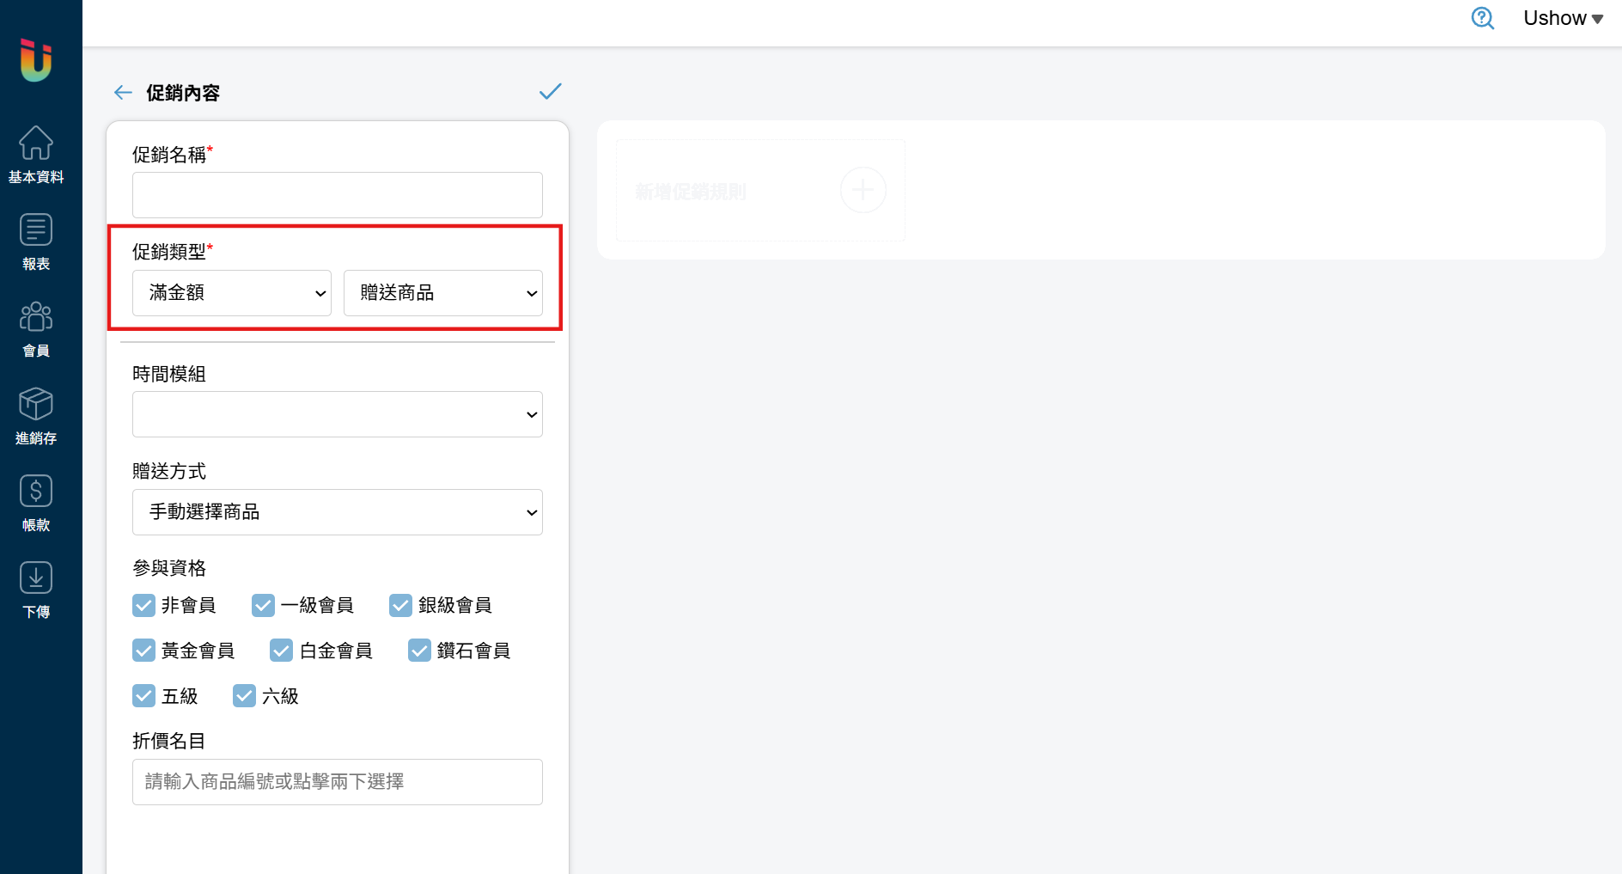Expand the 時間模組 dropdown
This screenshot has height=874, width=1622.
pos(338,414)
